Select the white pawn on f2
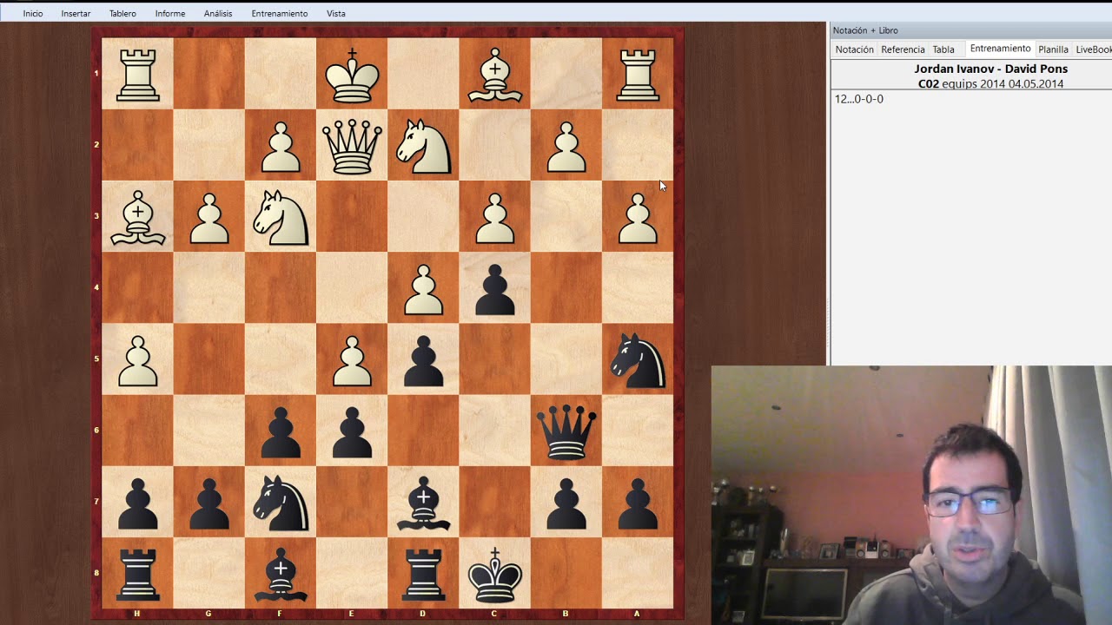 point(281,148)
